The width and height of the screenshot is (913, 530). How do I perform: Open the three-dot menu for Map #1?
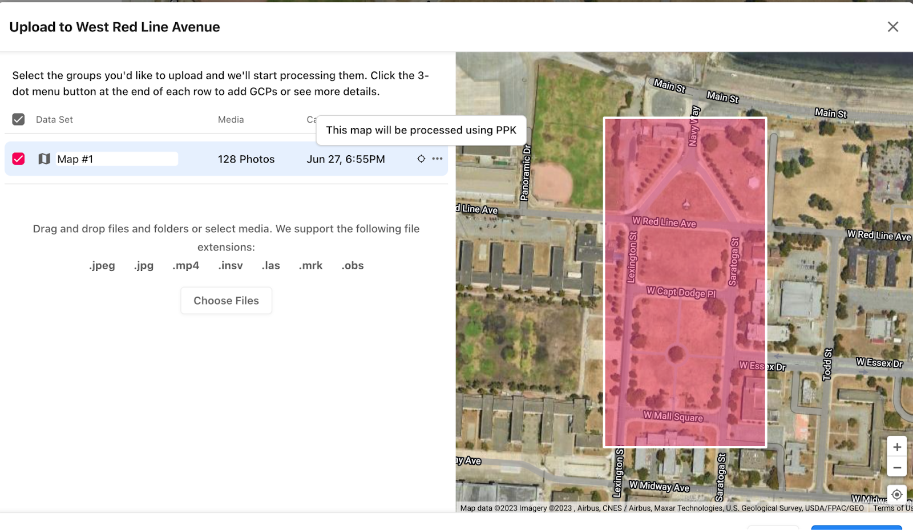coord(437,159)
